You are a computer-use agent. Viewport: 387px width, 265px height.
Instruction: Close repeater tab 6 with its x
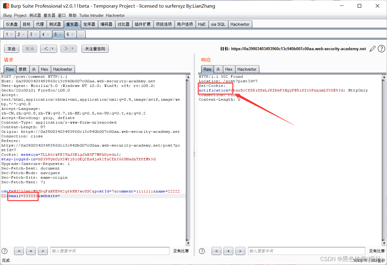point(72,35)
